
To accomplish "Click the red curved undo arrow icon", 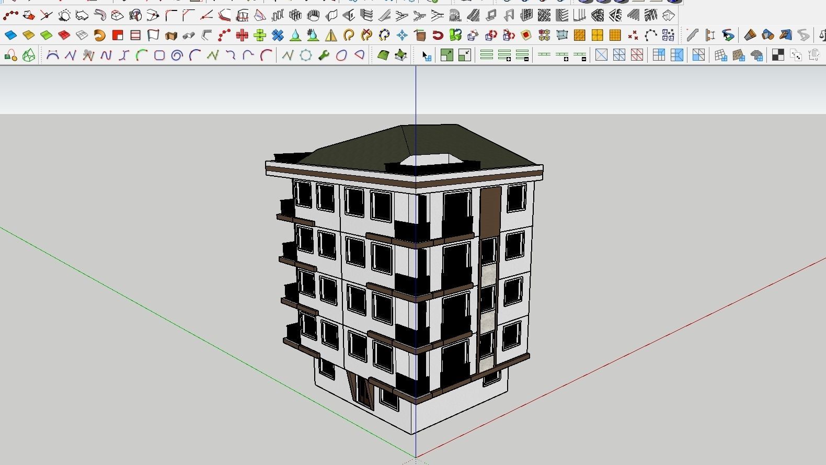I will click(x=438, y=35).
